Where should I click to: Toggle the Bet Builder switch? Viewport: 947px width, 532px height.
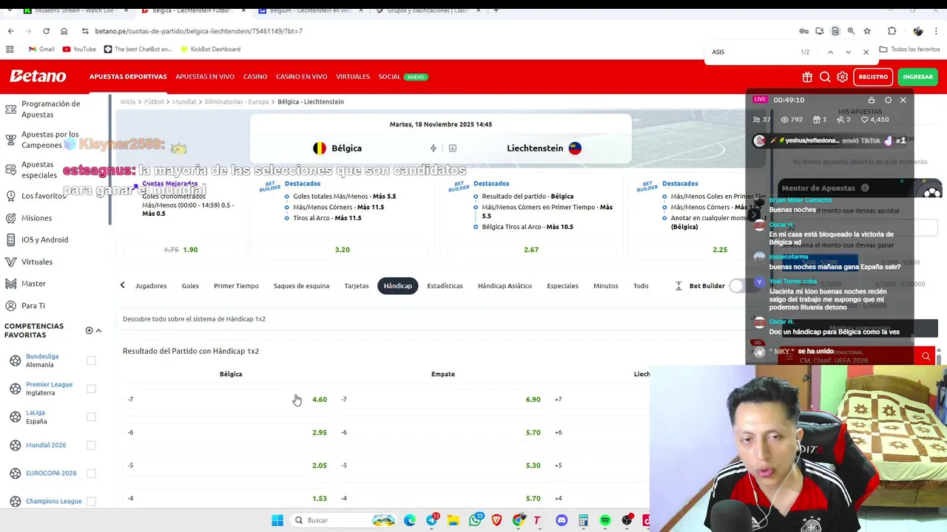pos(737,286)
